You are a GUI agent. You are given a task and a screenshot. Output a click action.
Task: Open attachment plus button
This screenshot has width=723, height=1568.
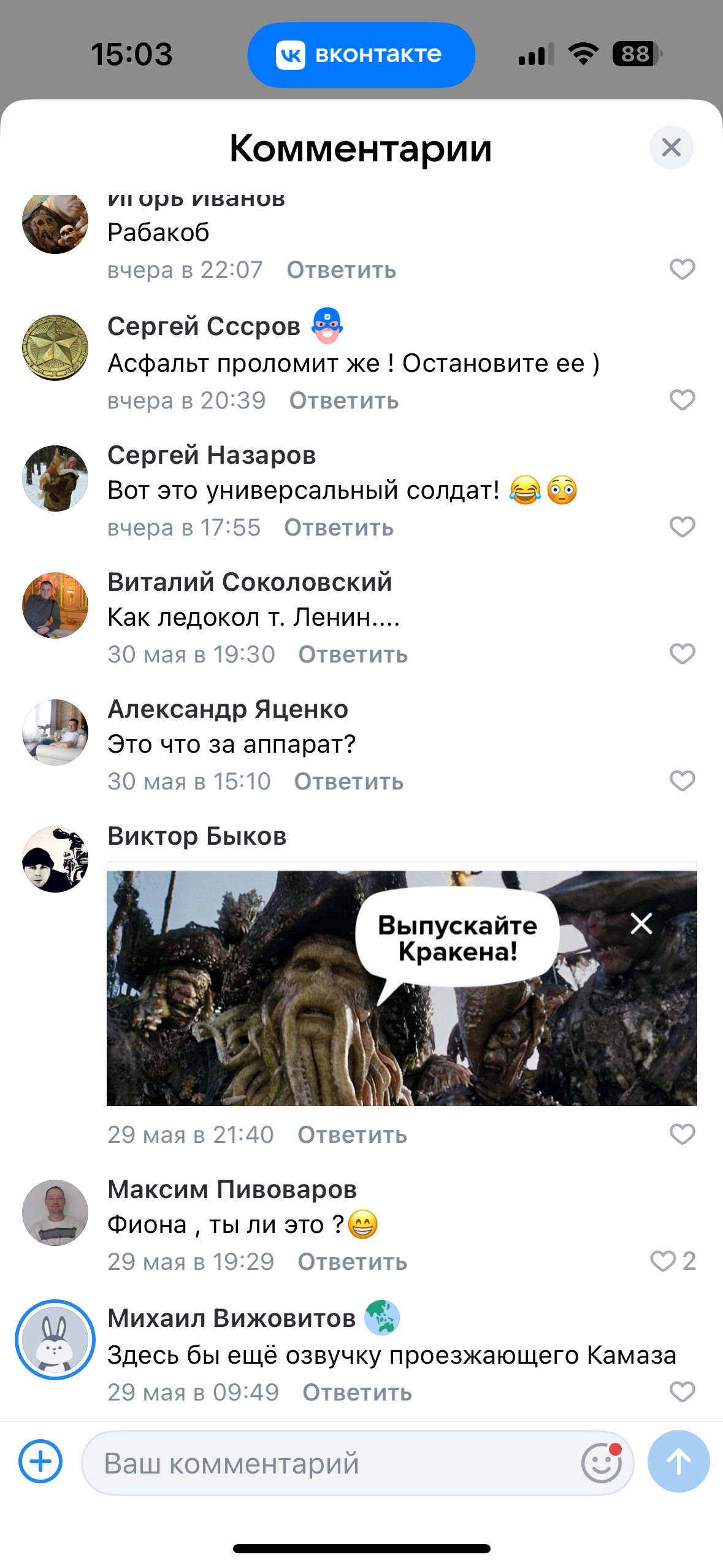click(40, 1461)
